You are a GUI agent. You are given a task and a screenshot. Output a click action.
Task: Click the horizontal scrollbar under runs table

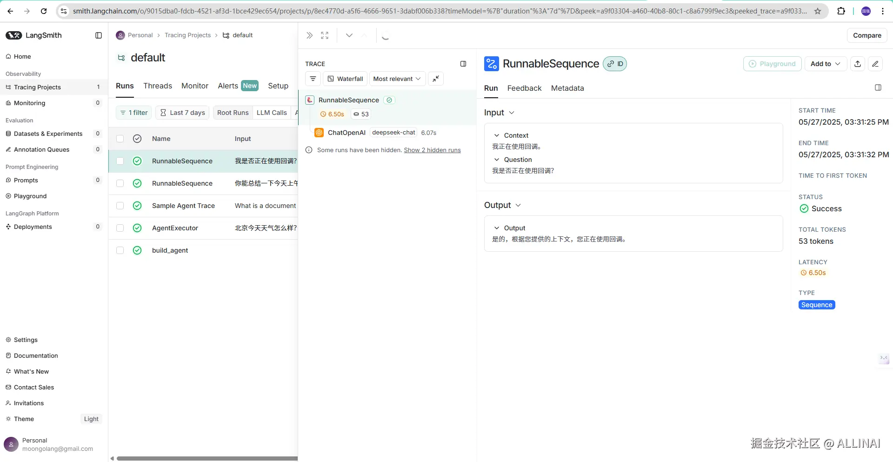207,458
